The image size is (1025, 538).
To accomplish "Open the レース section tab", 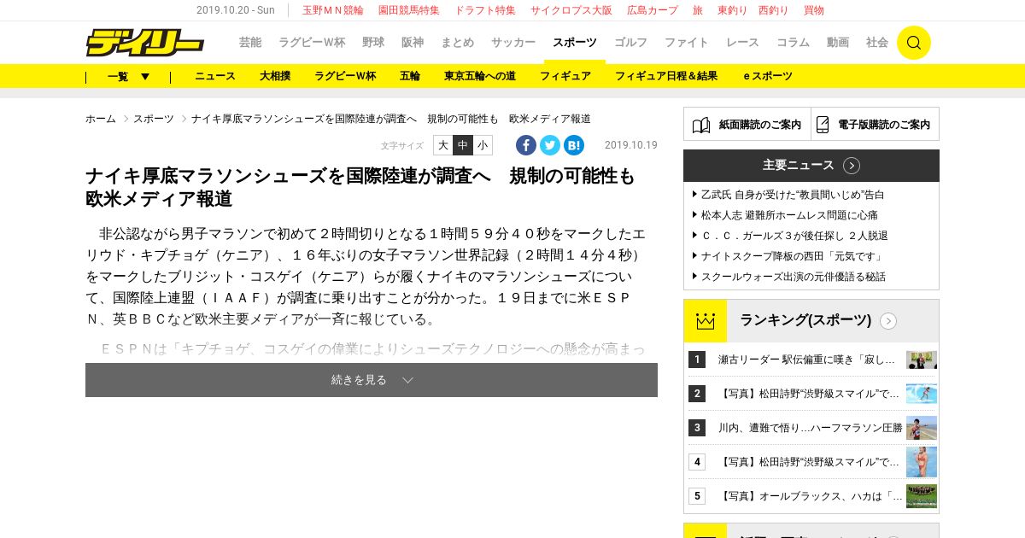I will [742, 42].
